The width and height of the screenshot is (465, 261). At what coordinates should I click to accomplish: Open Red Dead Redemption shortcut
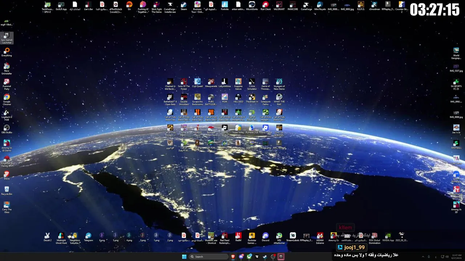click(225, 238)
